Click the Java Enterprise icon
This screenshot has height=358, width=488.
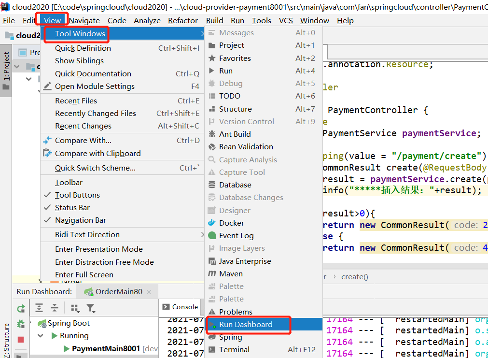pos(211,261)
